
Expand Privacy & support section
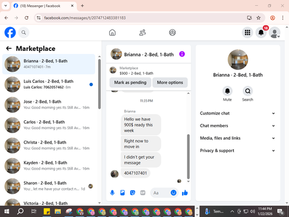click(238, 150)
